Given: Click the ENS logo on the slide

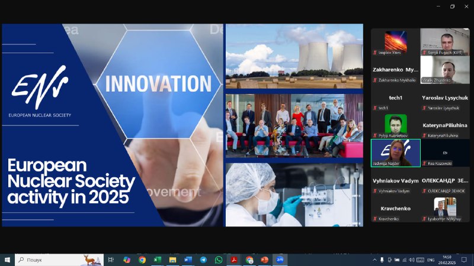Looking at the screenshot, I should 40,91.
